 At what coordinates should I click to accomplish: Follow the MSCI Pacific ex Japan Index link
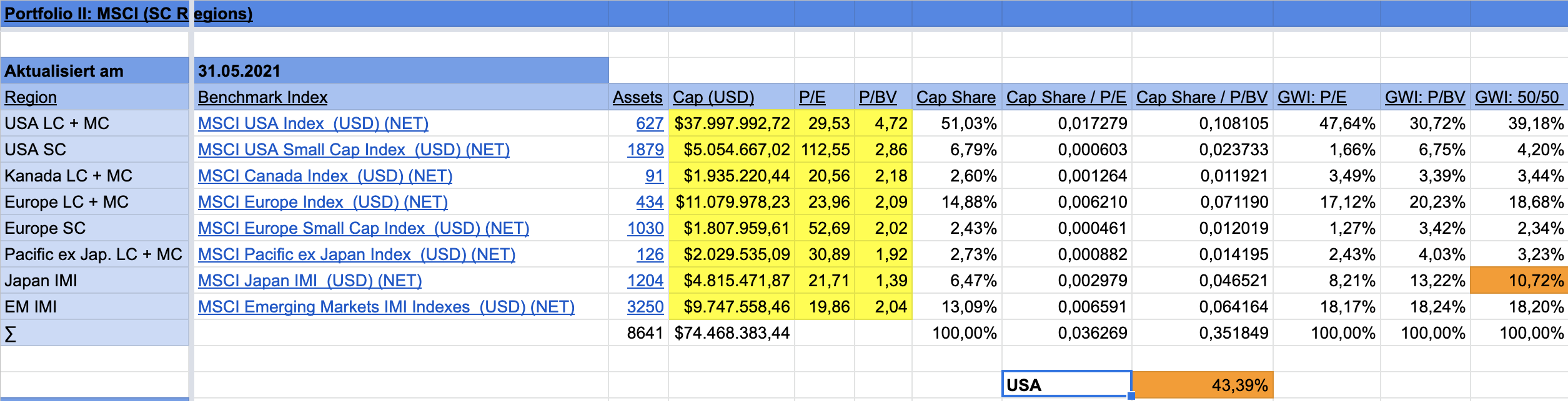coord(356,254)
